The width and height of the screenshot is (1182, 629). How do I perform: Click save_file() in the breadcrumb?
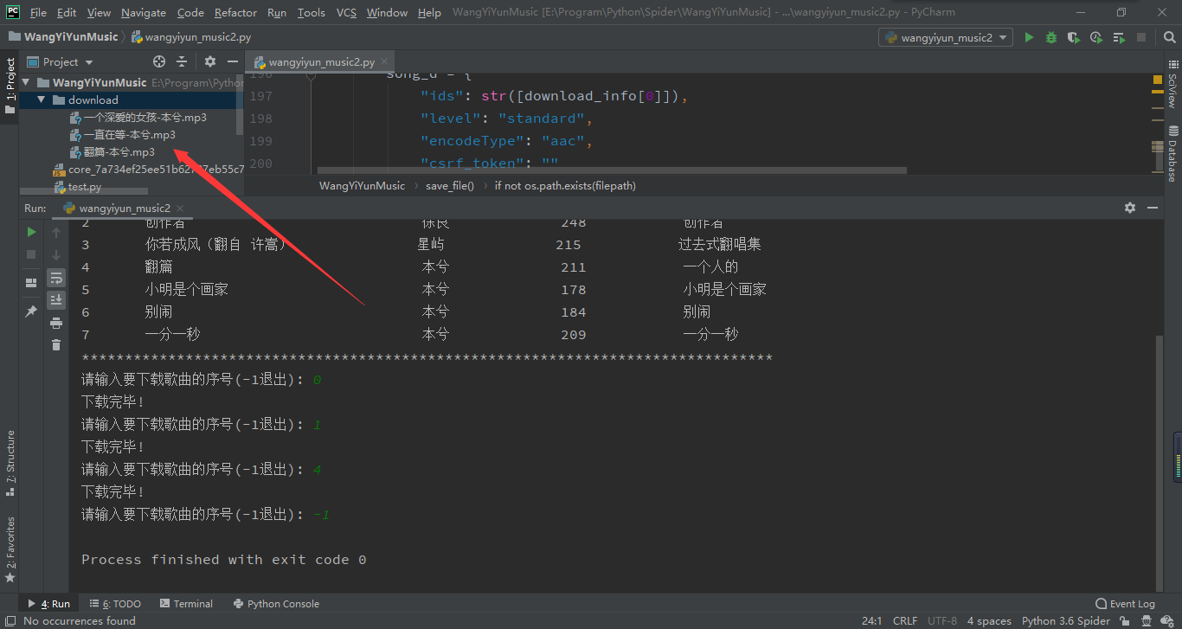pyautogui.click(x=450, y=185)
